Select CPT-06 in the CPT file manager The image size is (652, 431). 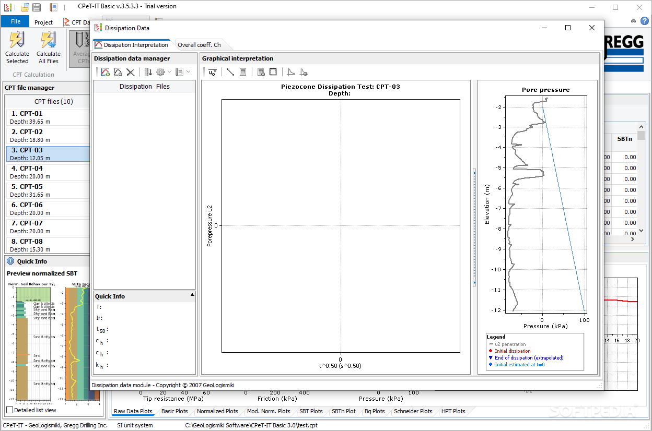48,209
